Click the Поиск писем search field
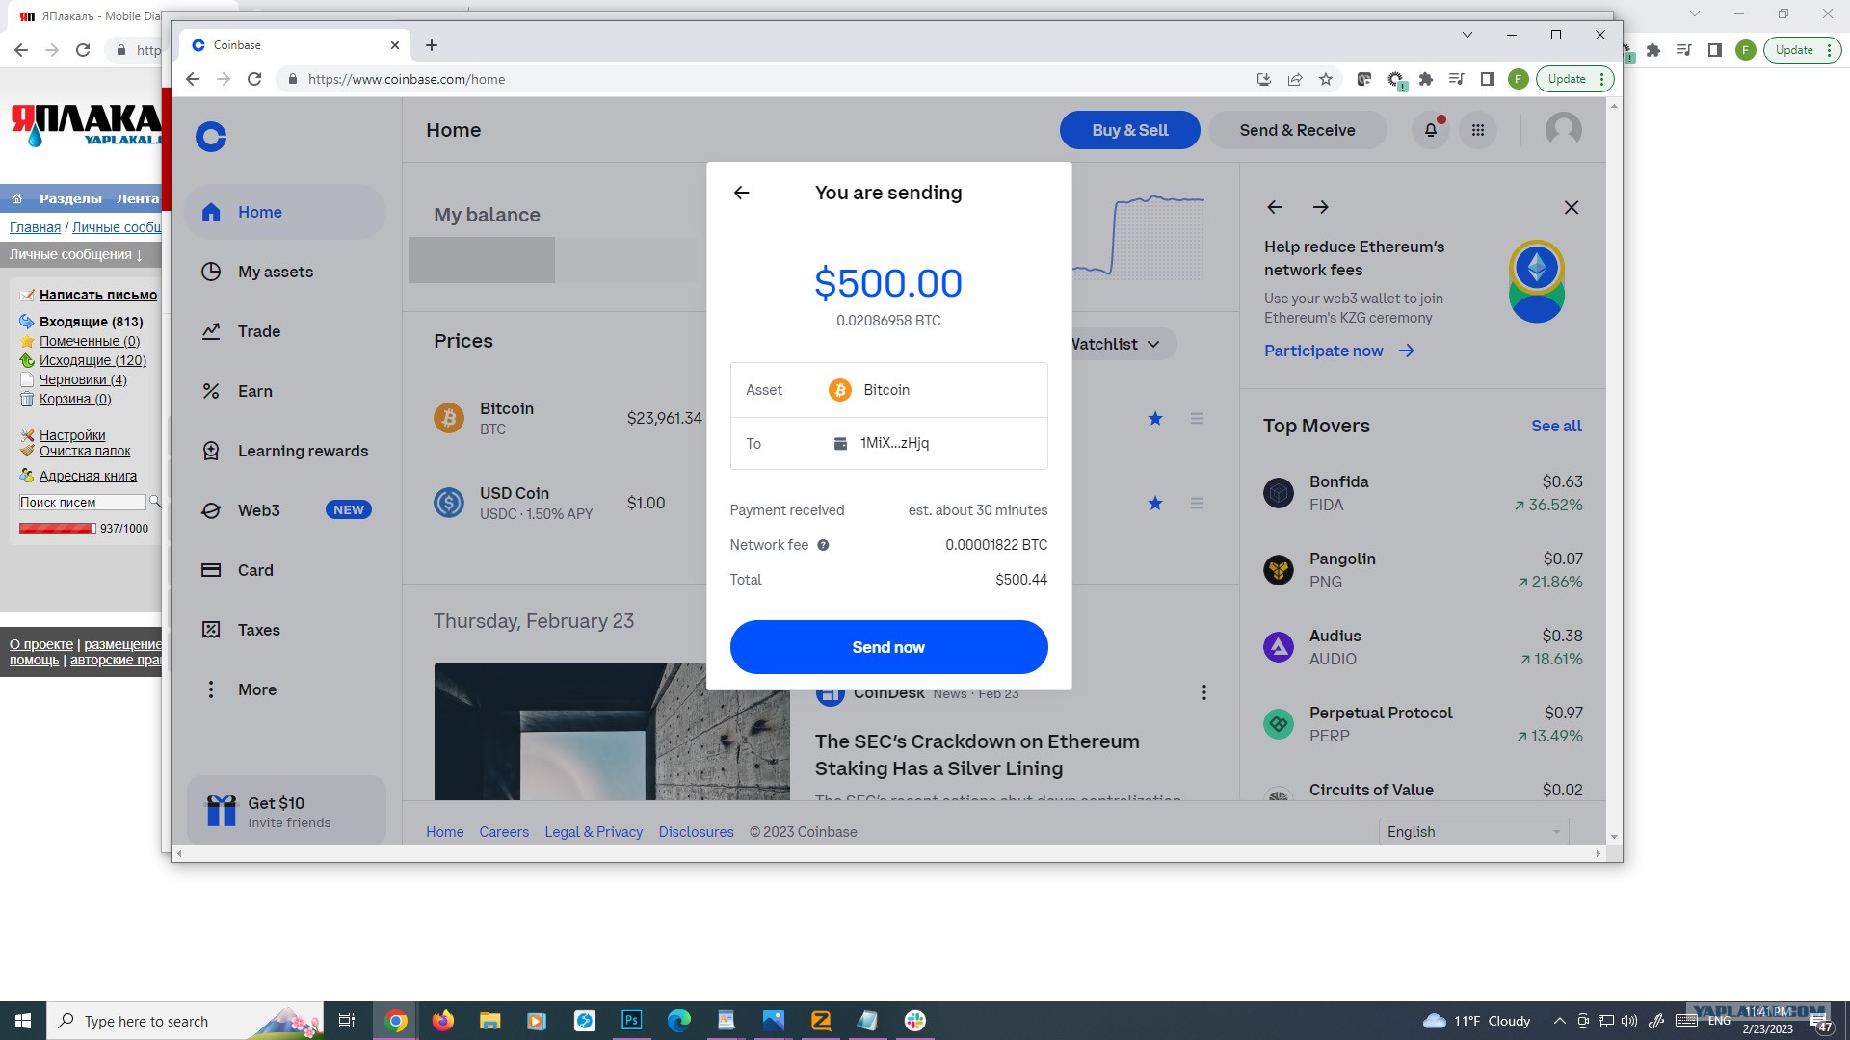Image resolution: width=1850 pixels, height=1040 pixels. (x=83, y=502)
